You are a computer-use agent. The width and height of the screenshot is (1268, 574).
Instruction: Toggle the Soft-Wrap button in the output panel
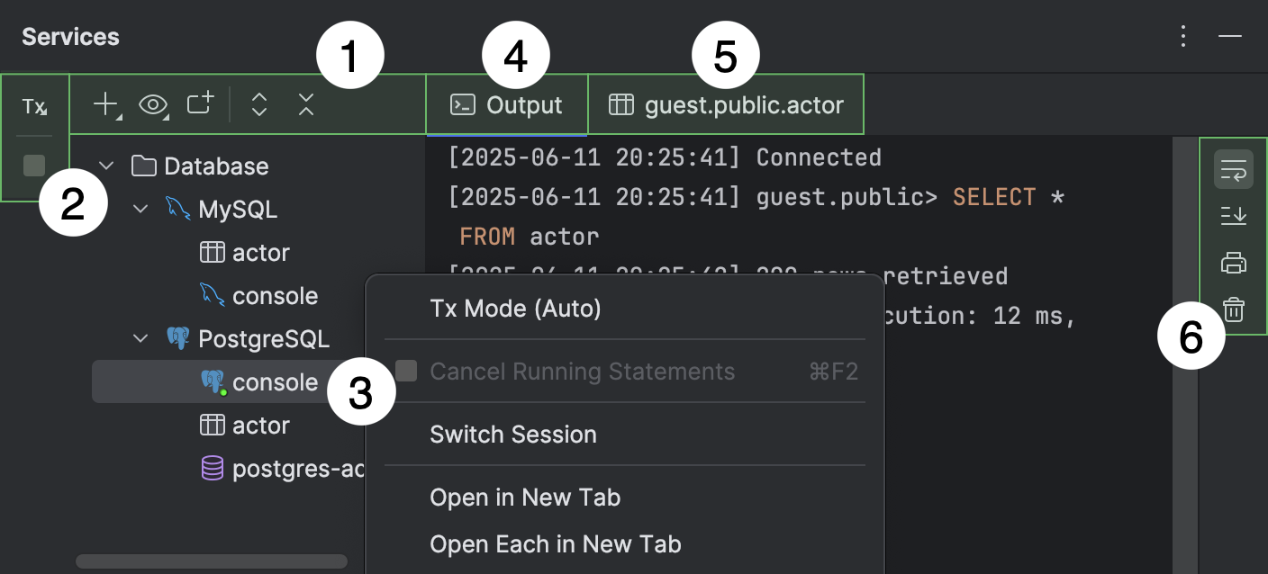pos(1233,168)
